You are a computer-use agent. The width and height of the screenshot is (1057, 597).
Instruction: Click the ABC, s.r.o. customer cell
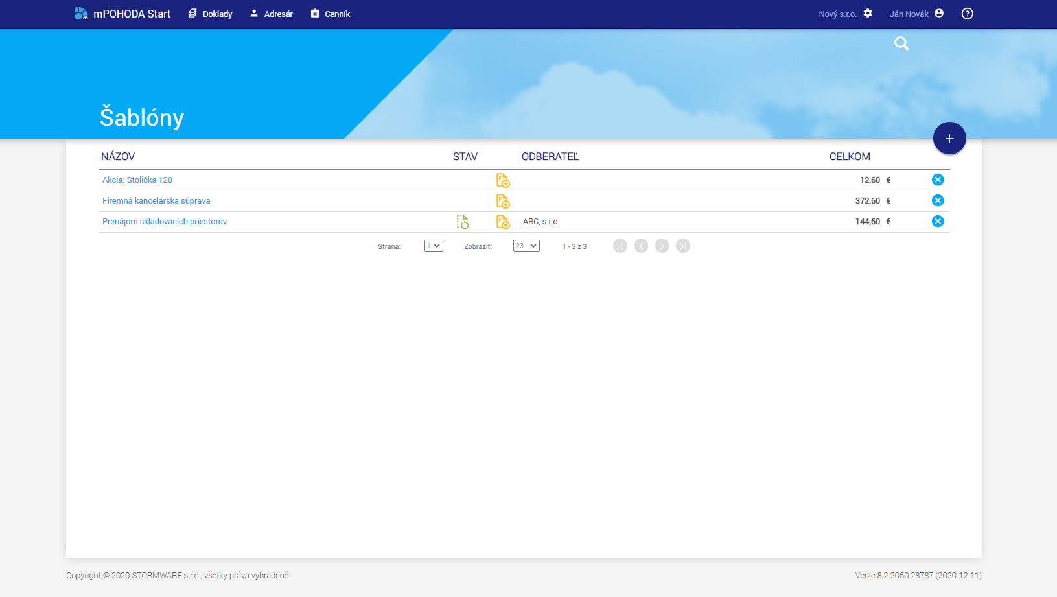(541, 222)
